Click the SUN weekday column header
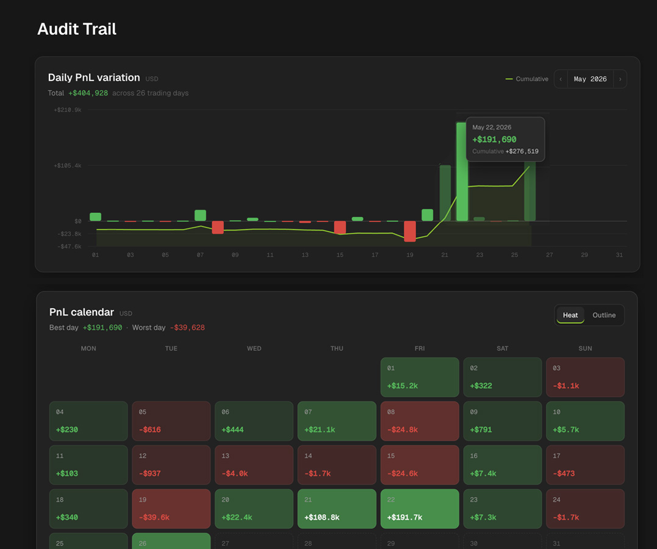 click(586, 348)
